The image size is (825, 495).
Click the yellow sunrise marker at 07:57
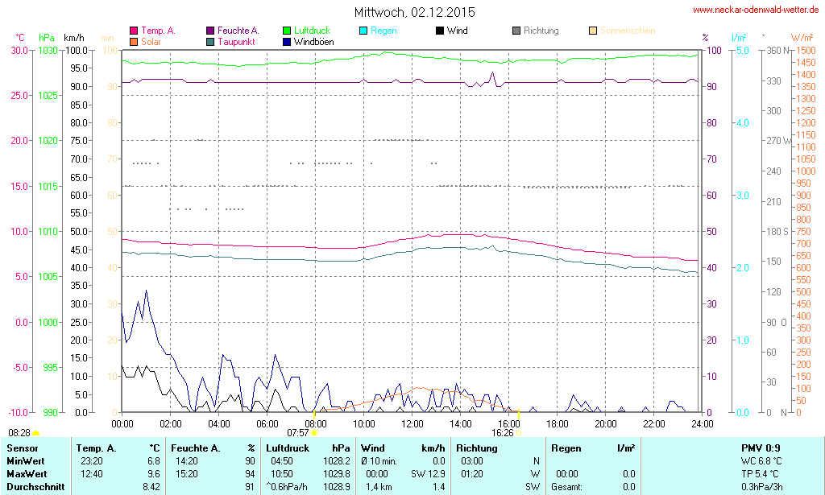314,433
